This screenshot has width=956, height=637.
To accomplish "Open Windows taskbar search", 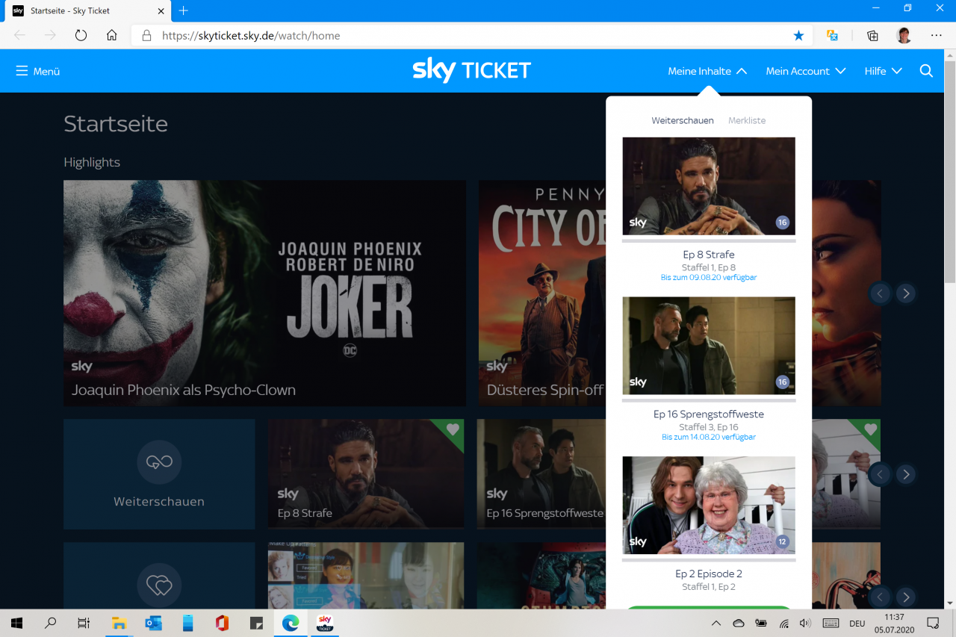I will pyautogui.click(x=51, y=623).
